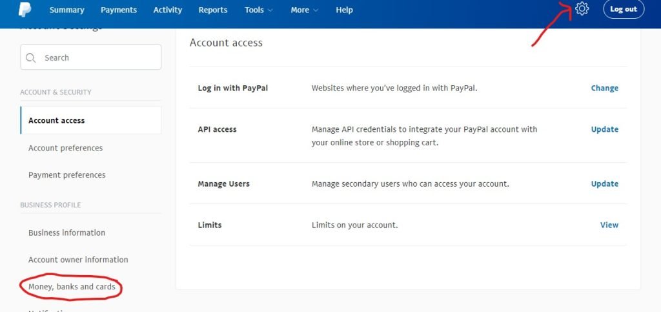661x312 pixels.
Task: Type in the account settings Search field
Action: 97,57
